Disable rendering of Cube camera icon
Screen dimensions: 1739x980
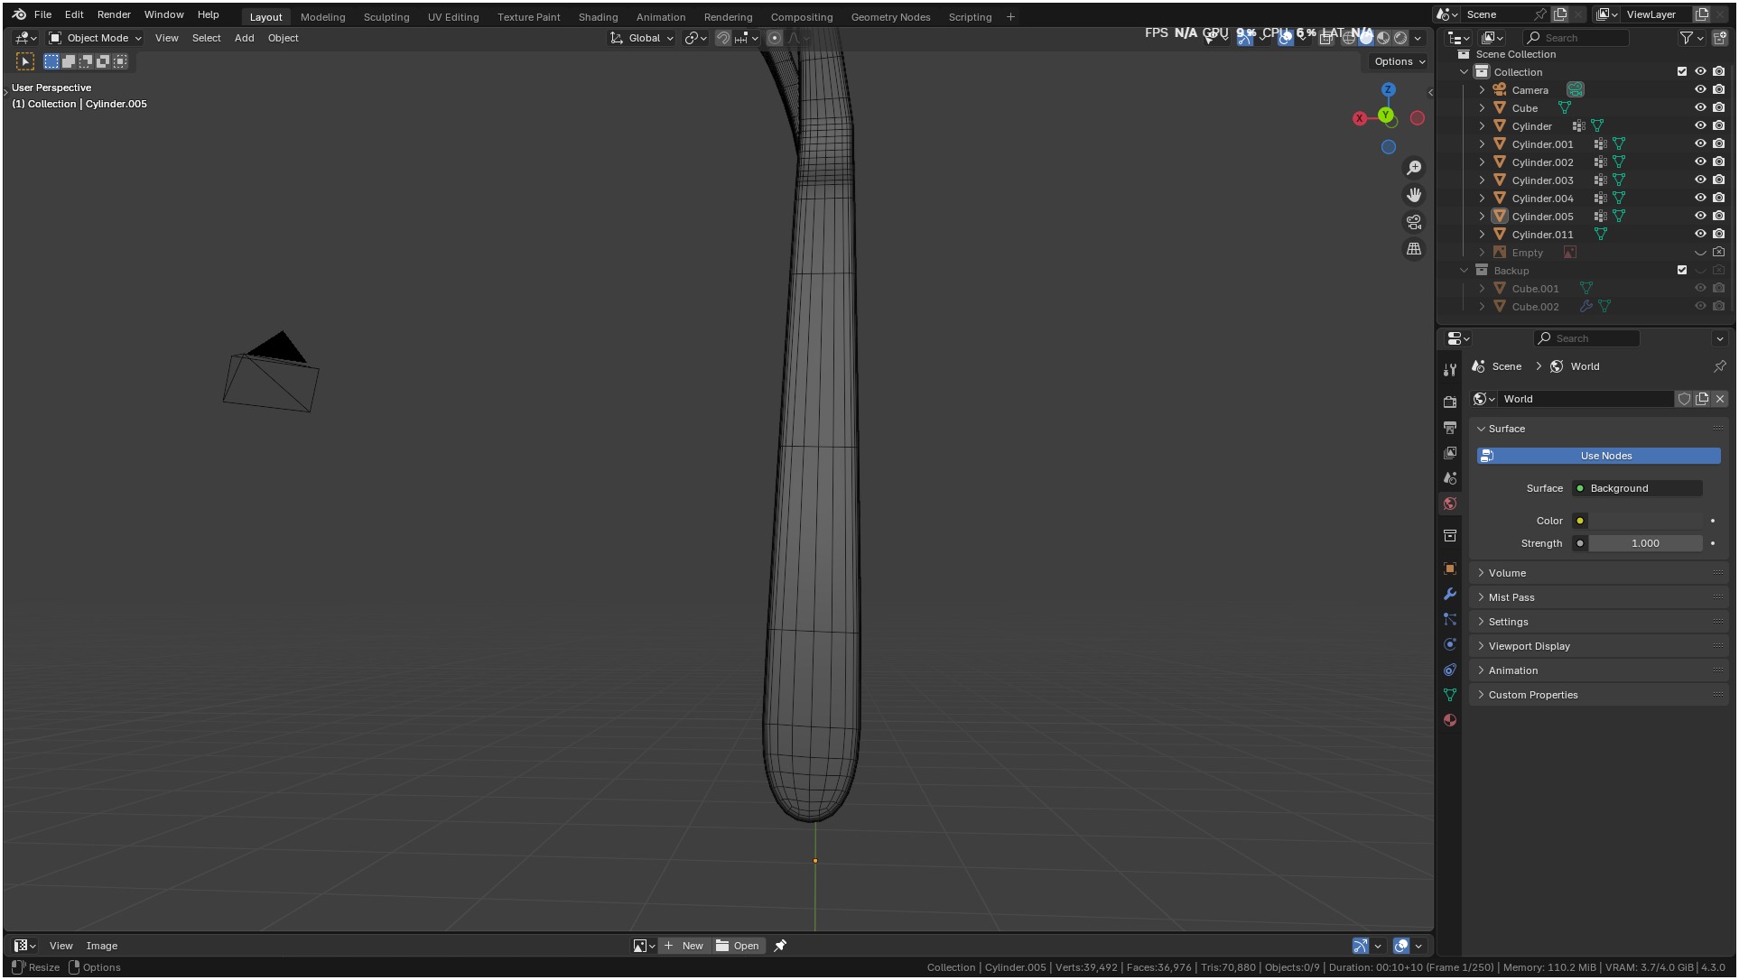click(1719, 108)
